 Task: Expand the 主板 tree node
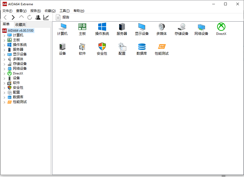[4, 40]
